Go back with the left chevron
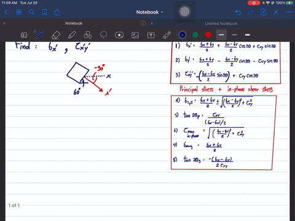Screen dimensions: 295x221 [6, 12]
